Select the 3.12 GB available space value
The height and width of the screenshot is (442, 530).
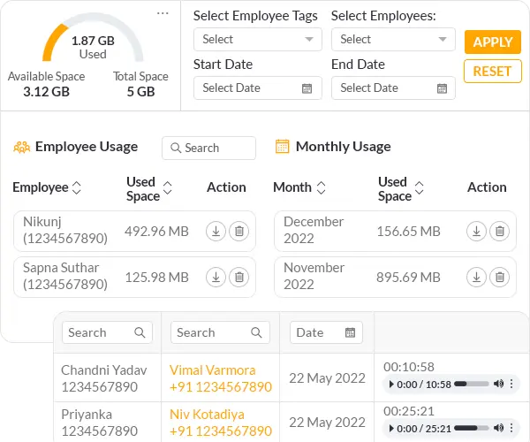pyautogui.click(x=46, y=92)
